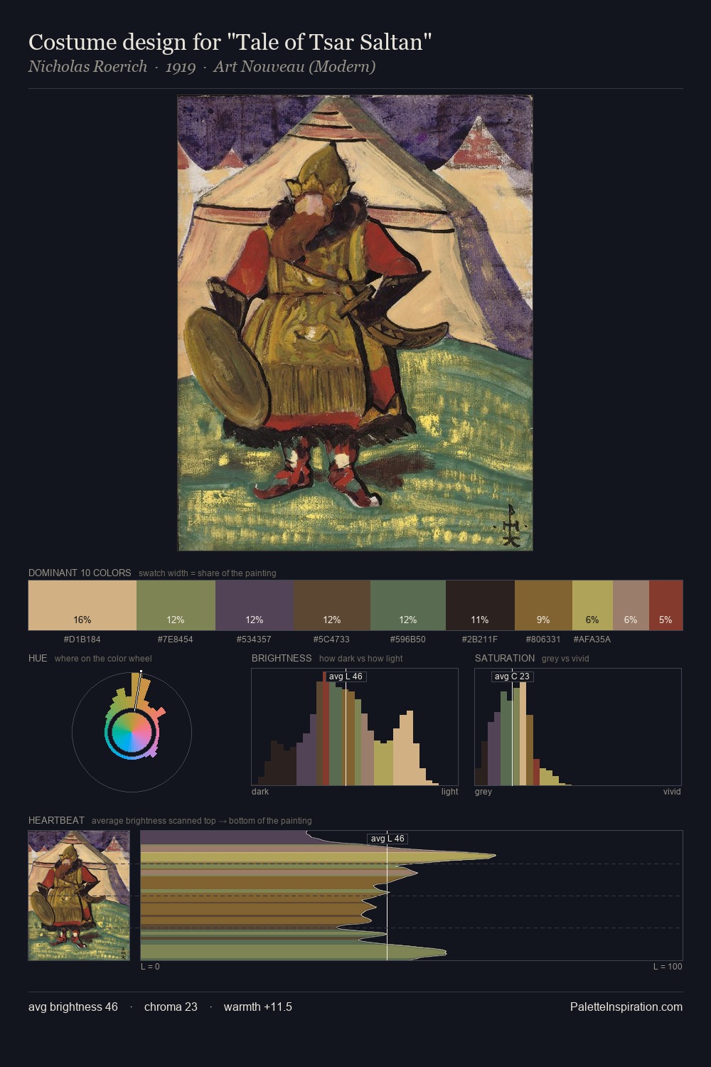Click the year 1919 in subtitle
This screenshot has height=1067, width=711.
[181, 67]
